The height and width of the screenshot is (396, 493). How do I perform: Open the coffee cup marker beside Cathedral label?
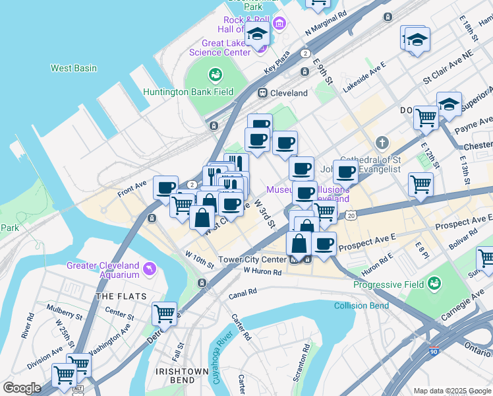345,172
